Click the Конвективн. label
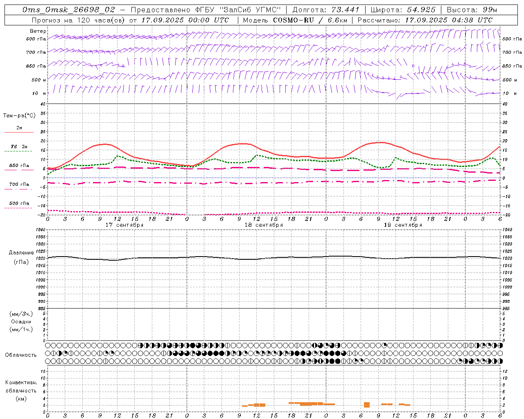The image size is (524, 419). (21, 383)
